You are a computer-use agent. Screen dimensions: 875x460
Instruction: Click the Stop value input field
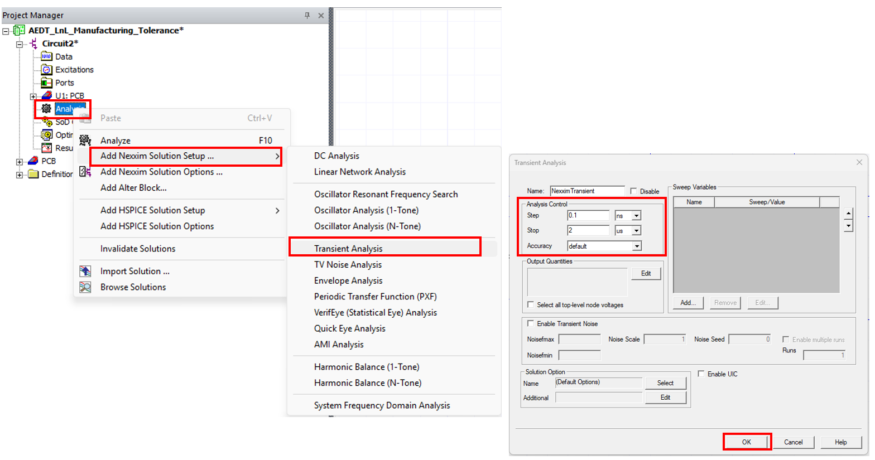(589, 230)
